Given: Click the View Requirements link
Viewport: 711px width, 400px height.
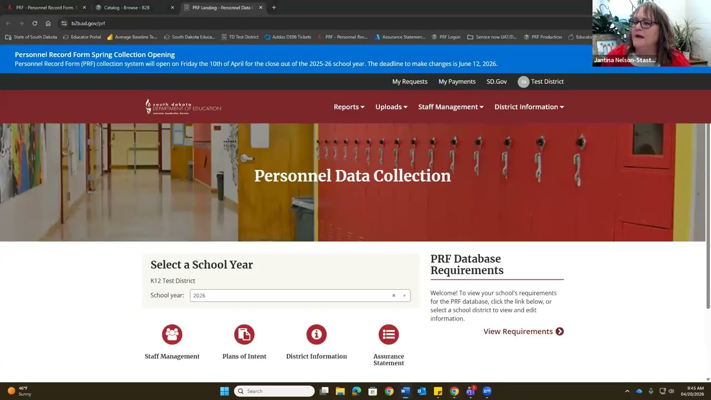Looking at the screenshot, I should tap(518, 332).
